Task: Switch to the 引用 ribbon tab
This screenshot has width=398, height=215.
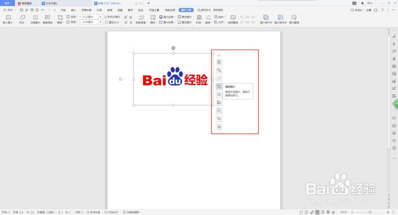Action: (99, 10)
